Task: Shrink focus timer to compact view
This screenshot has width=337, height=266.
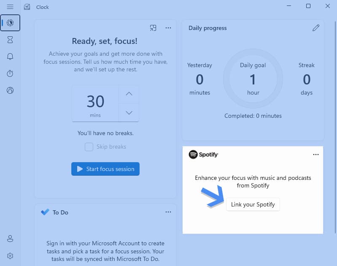Action: pos(153,28)
